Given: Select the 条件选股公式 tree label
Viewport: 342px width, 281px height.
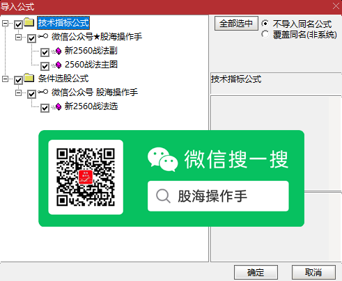Looking at the screenshot, I should (x=63, y=79).
